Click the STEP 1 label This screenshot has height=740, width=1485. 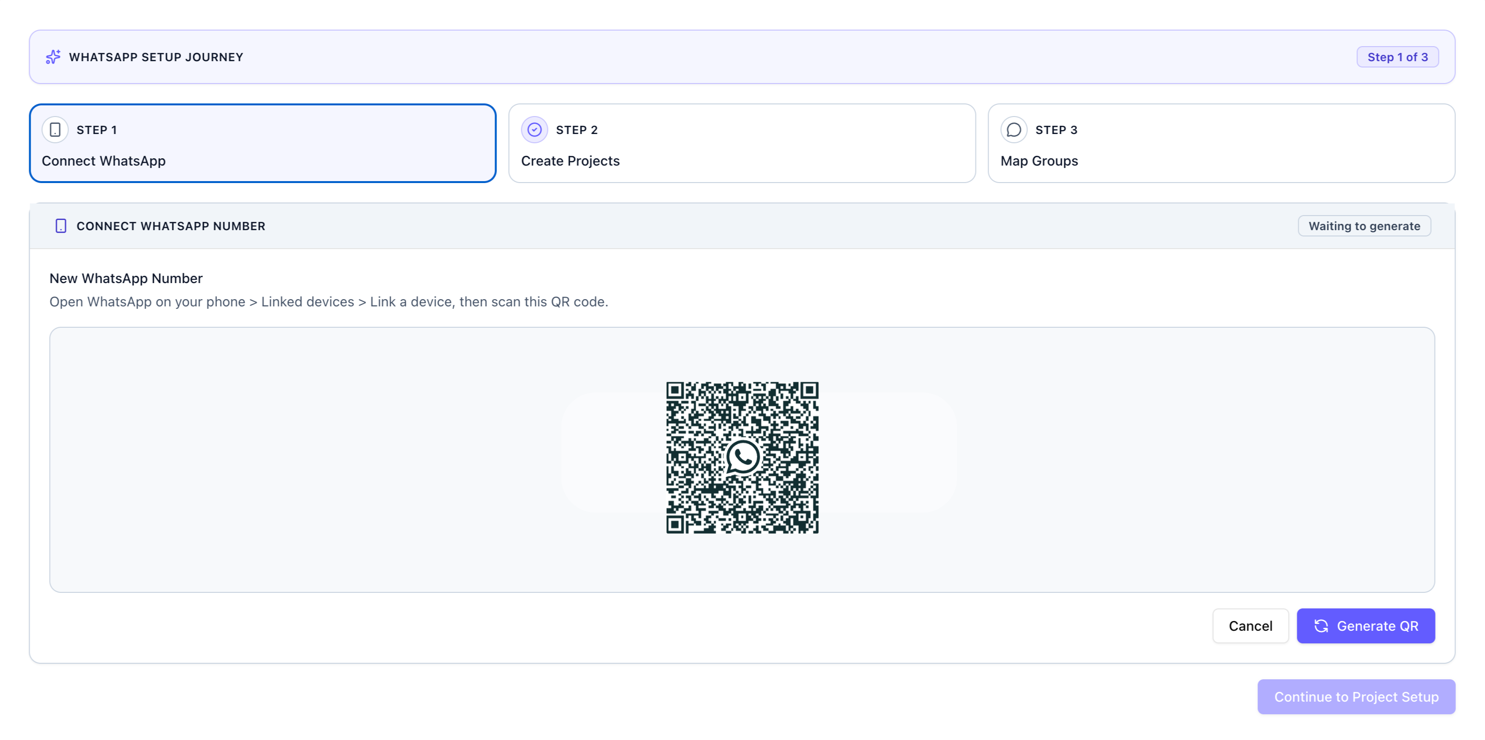coord(97,130)
